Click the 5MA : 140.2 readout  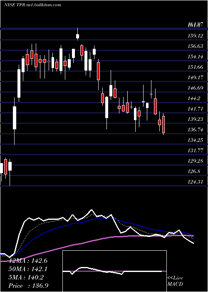[x=26, y=277]
